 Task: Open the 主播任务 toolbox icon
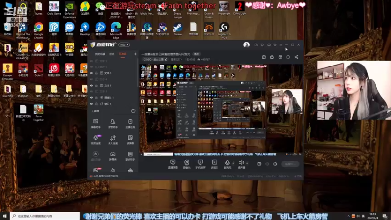[x=130, y=124]
